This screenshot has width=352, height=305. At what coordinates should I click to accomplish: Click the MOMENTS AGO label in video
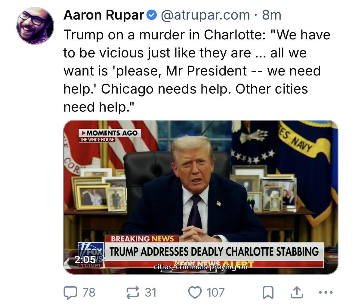(x=110, y=133)
